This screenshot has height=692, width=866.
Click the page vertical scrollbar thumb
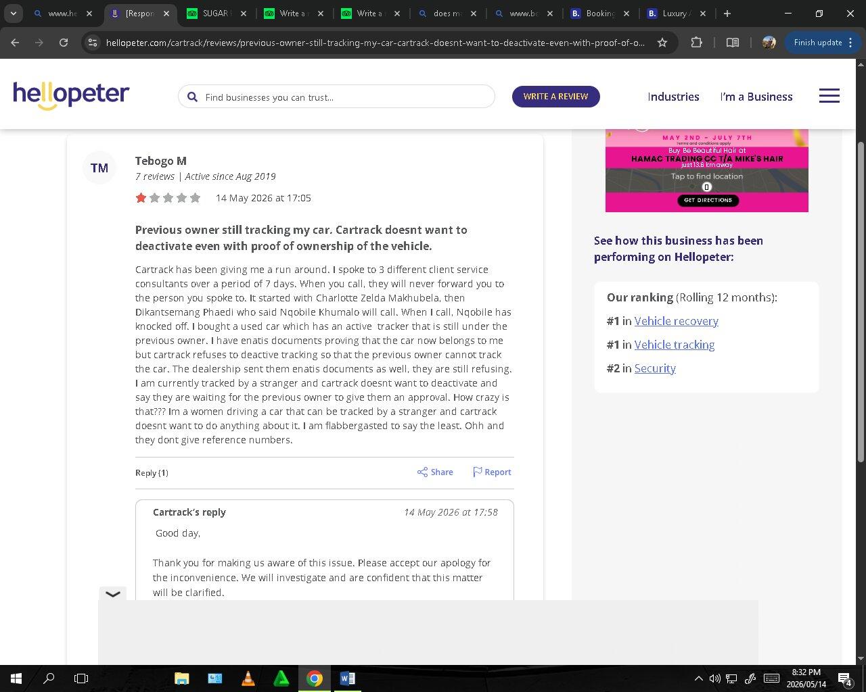tap(861, 302)
